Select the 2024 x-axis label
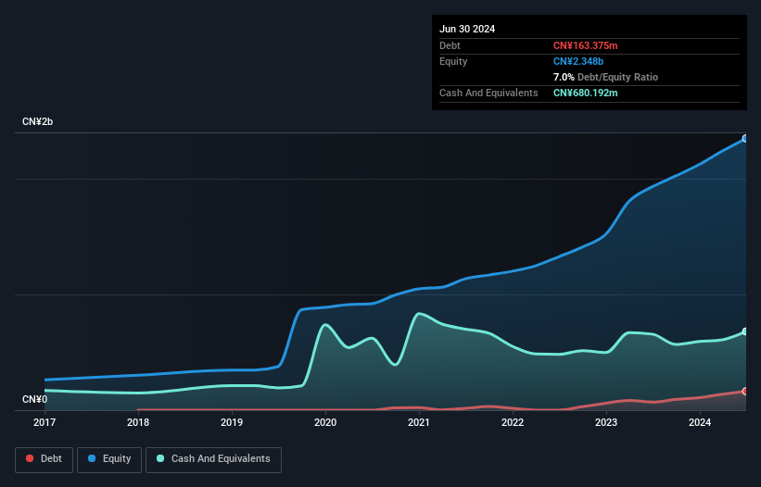 (700, 422)
